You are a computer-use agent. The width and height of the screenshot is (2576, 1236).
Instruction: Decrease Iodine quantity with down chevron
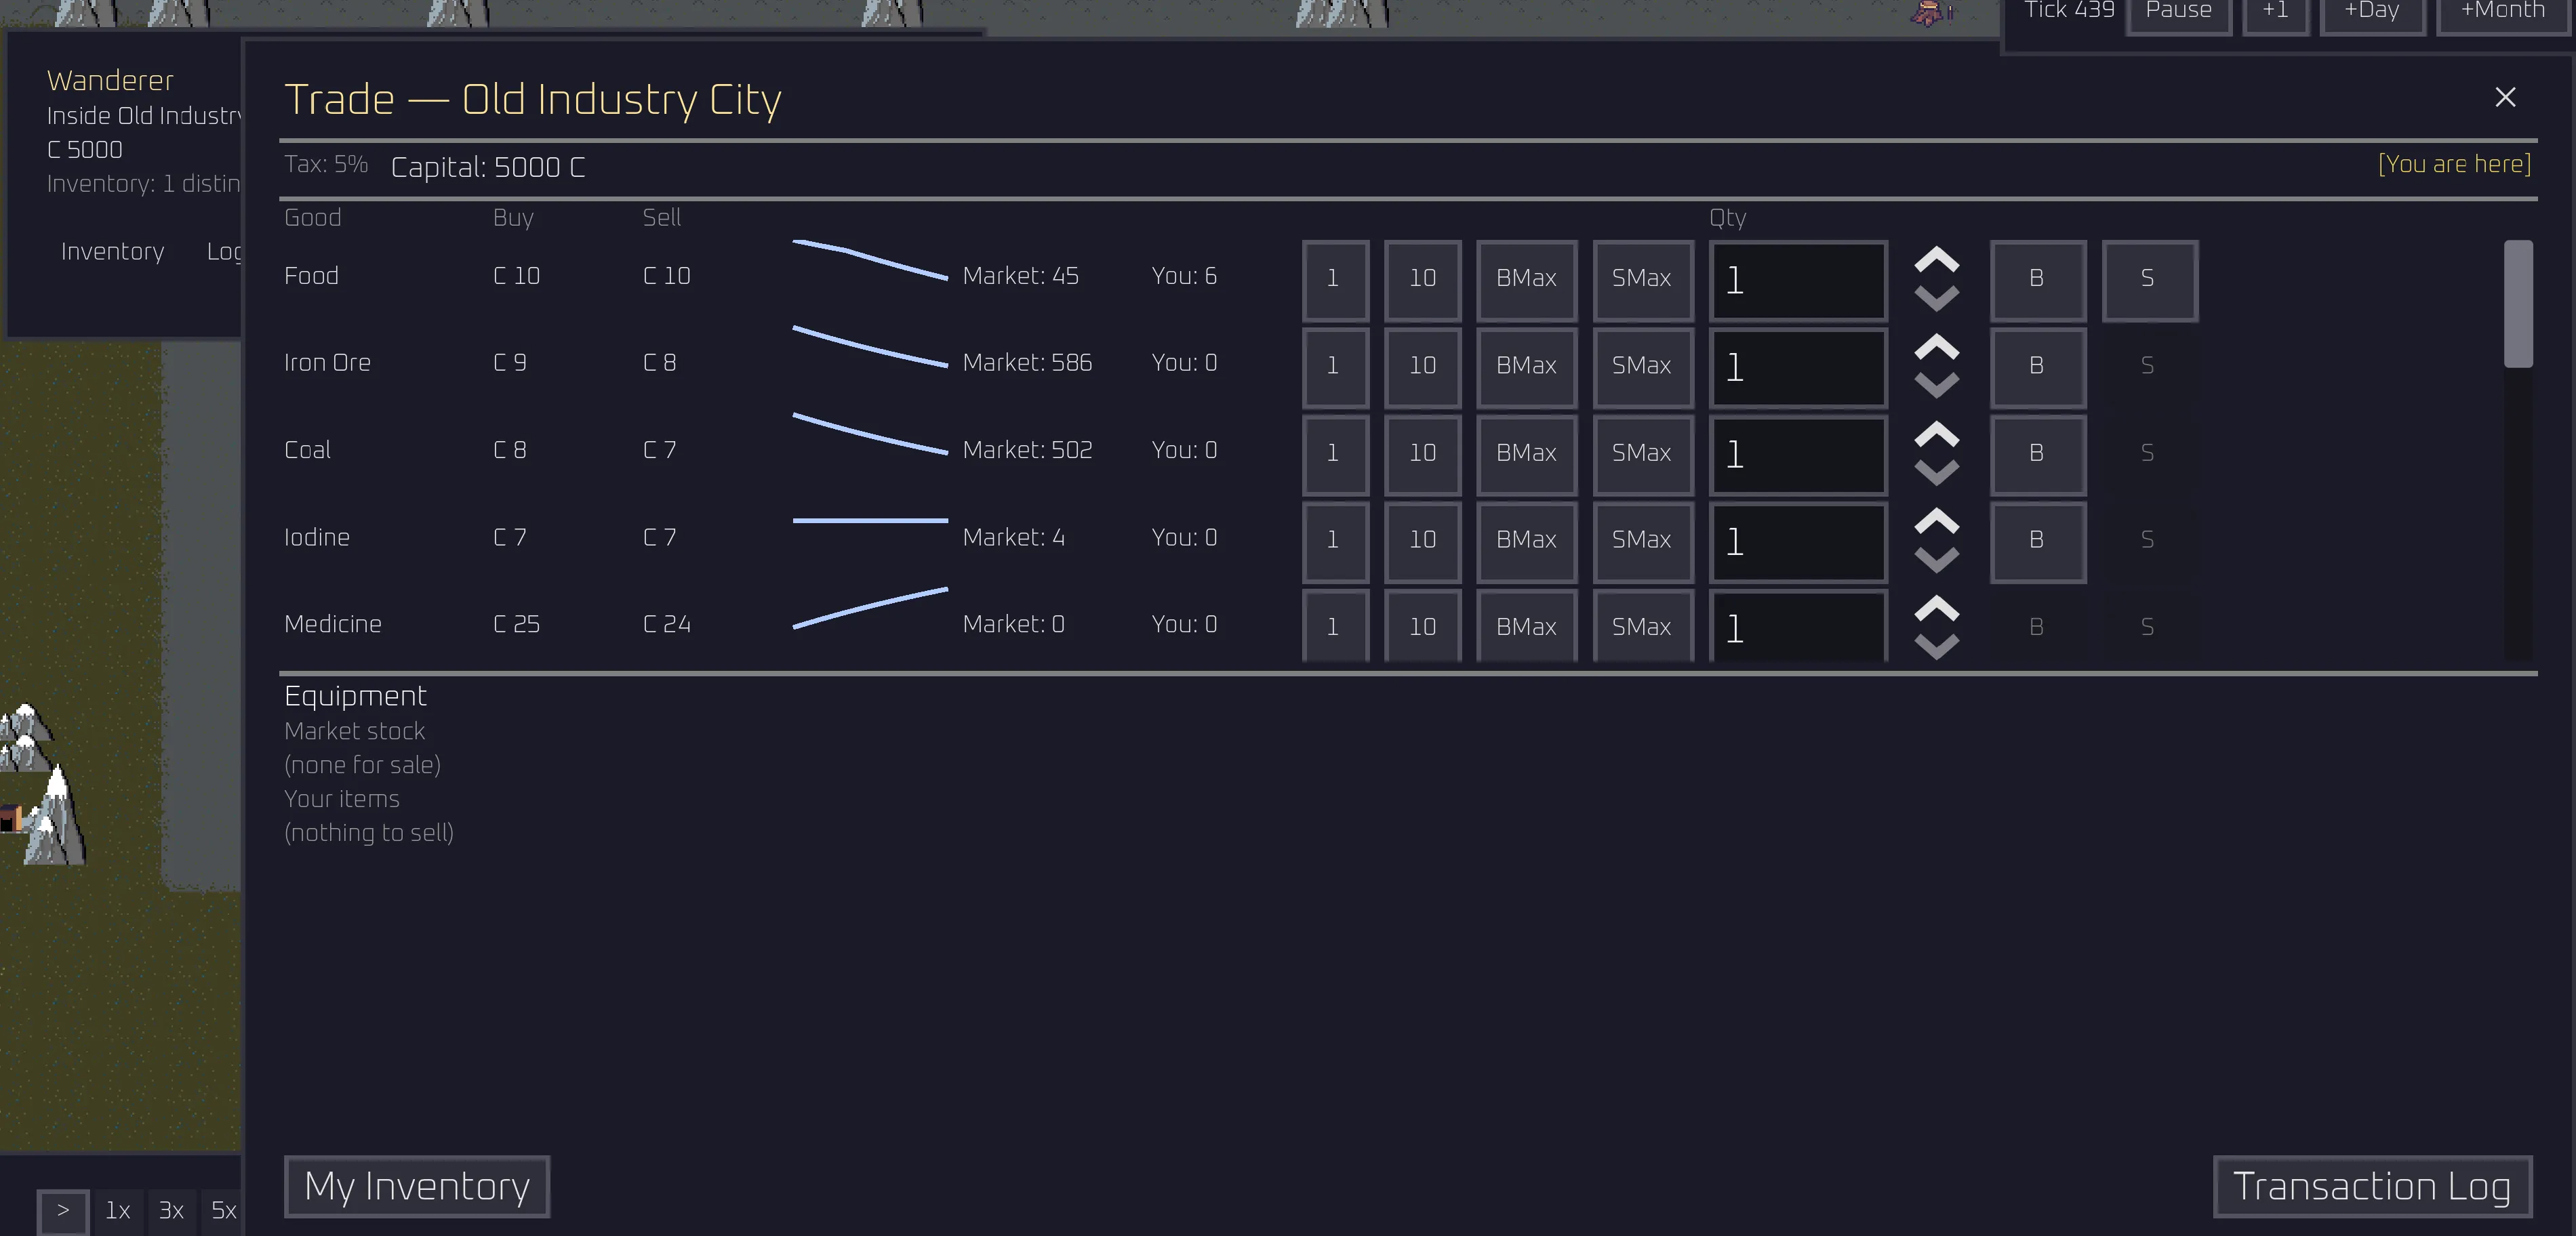click(1936, 558)
